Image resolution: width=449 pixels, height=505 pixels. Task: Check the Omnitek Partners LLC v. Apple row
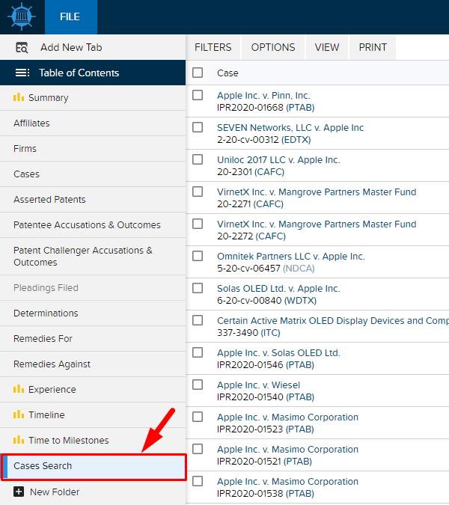(x=198, y=256)
